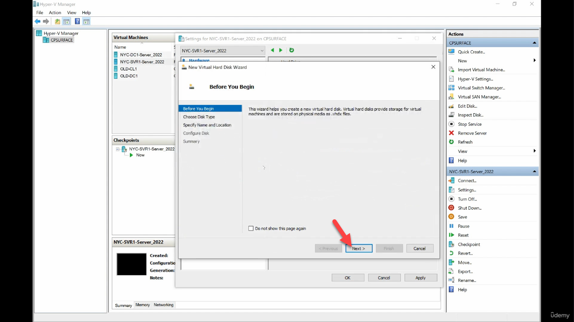The image size is (574, 322).
Task: Click the Checkpoint icon
Action: click(x=451, y=244)
